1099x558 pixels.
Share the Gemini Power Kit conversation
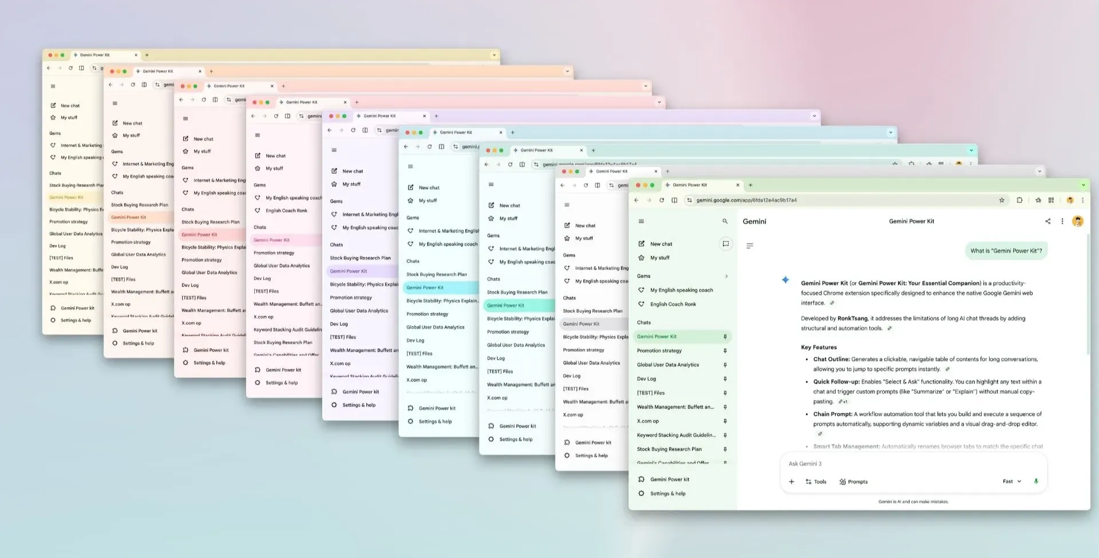[x=1047, y=221]
